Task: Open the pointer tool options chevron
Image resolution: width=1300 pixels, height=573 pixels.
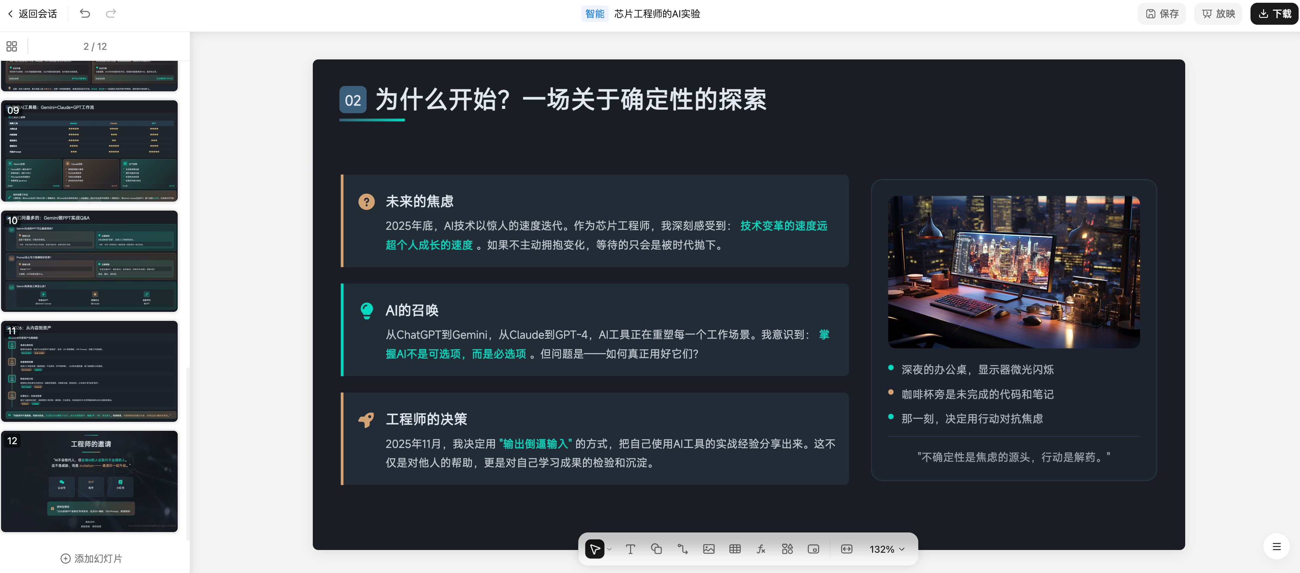Action: [x=610, y=549]
